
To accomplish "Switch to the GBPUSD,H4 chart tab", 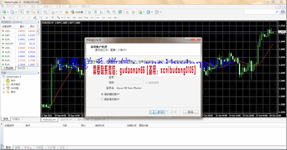I will pyautogui.click(x=83, y=120).
